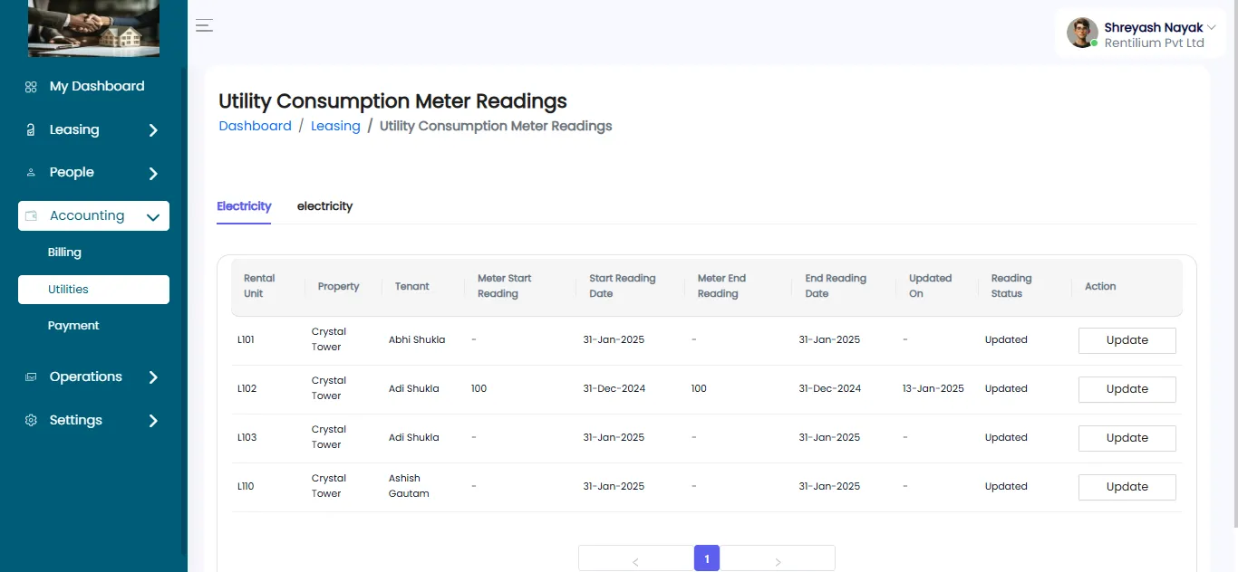Click Shreyash Nayak's profile avatar
The width and height of the screenshot is (1238, 572).
coord(1082,33)
